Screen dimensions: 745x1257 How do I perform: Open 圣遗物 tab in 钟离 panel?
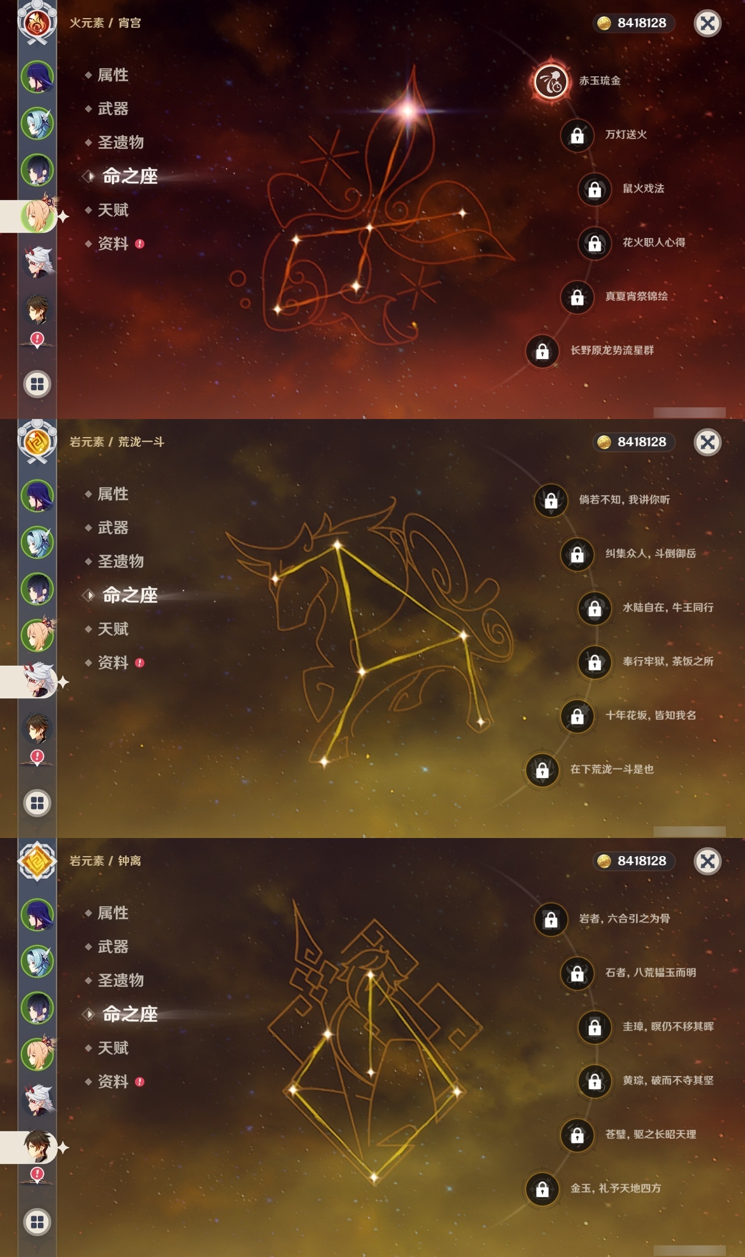[120, 981]
